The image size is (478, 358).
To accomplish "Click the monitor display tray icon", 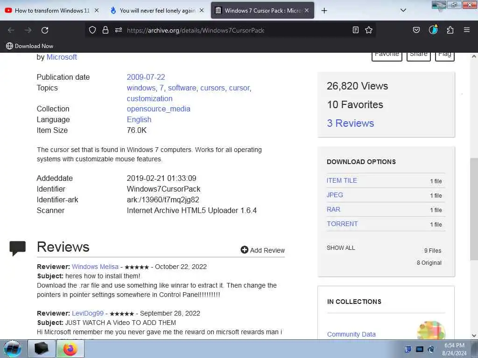I will (420, 349).
